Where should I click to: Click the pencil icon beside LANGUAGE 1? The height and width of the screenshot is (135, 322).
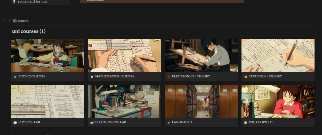[169, 123]
